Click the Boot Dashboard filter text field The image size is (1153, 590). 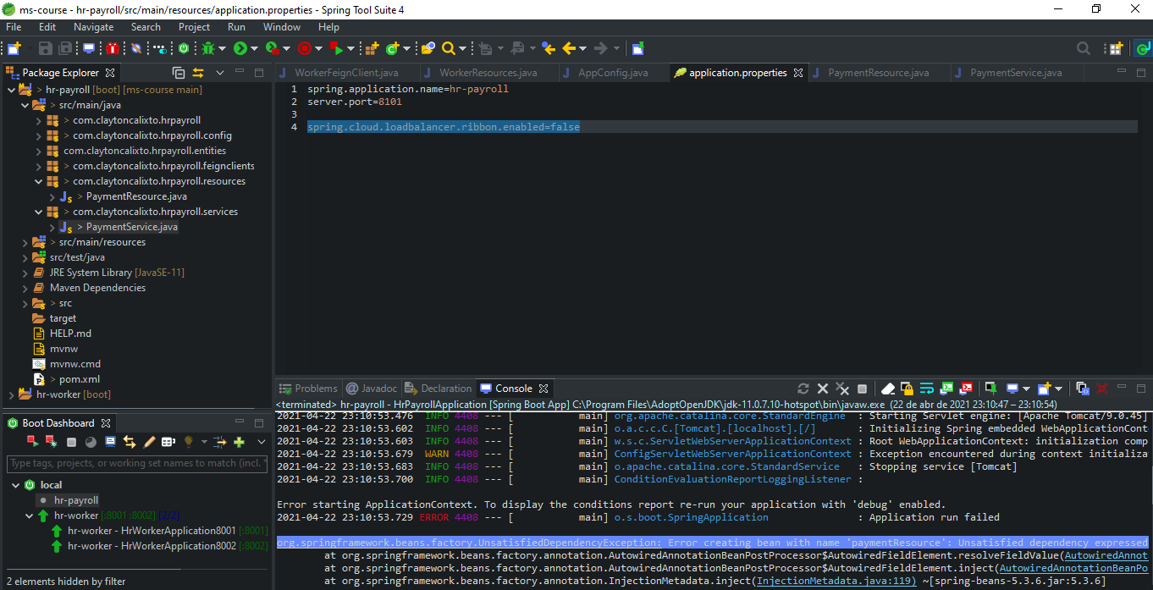135,463
